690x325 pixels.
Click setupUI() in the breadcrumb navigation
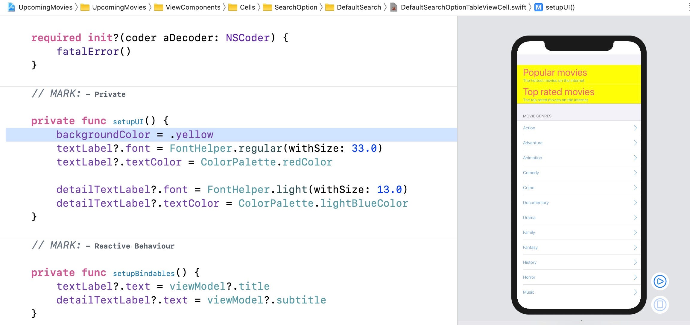pyautogui.click(x=560, y=7)
